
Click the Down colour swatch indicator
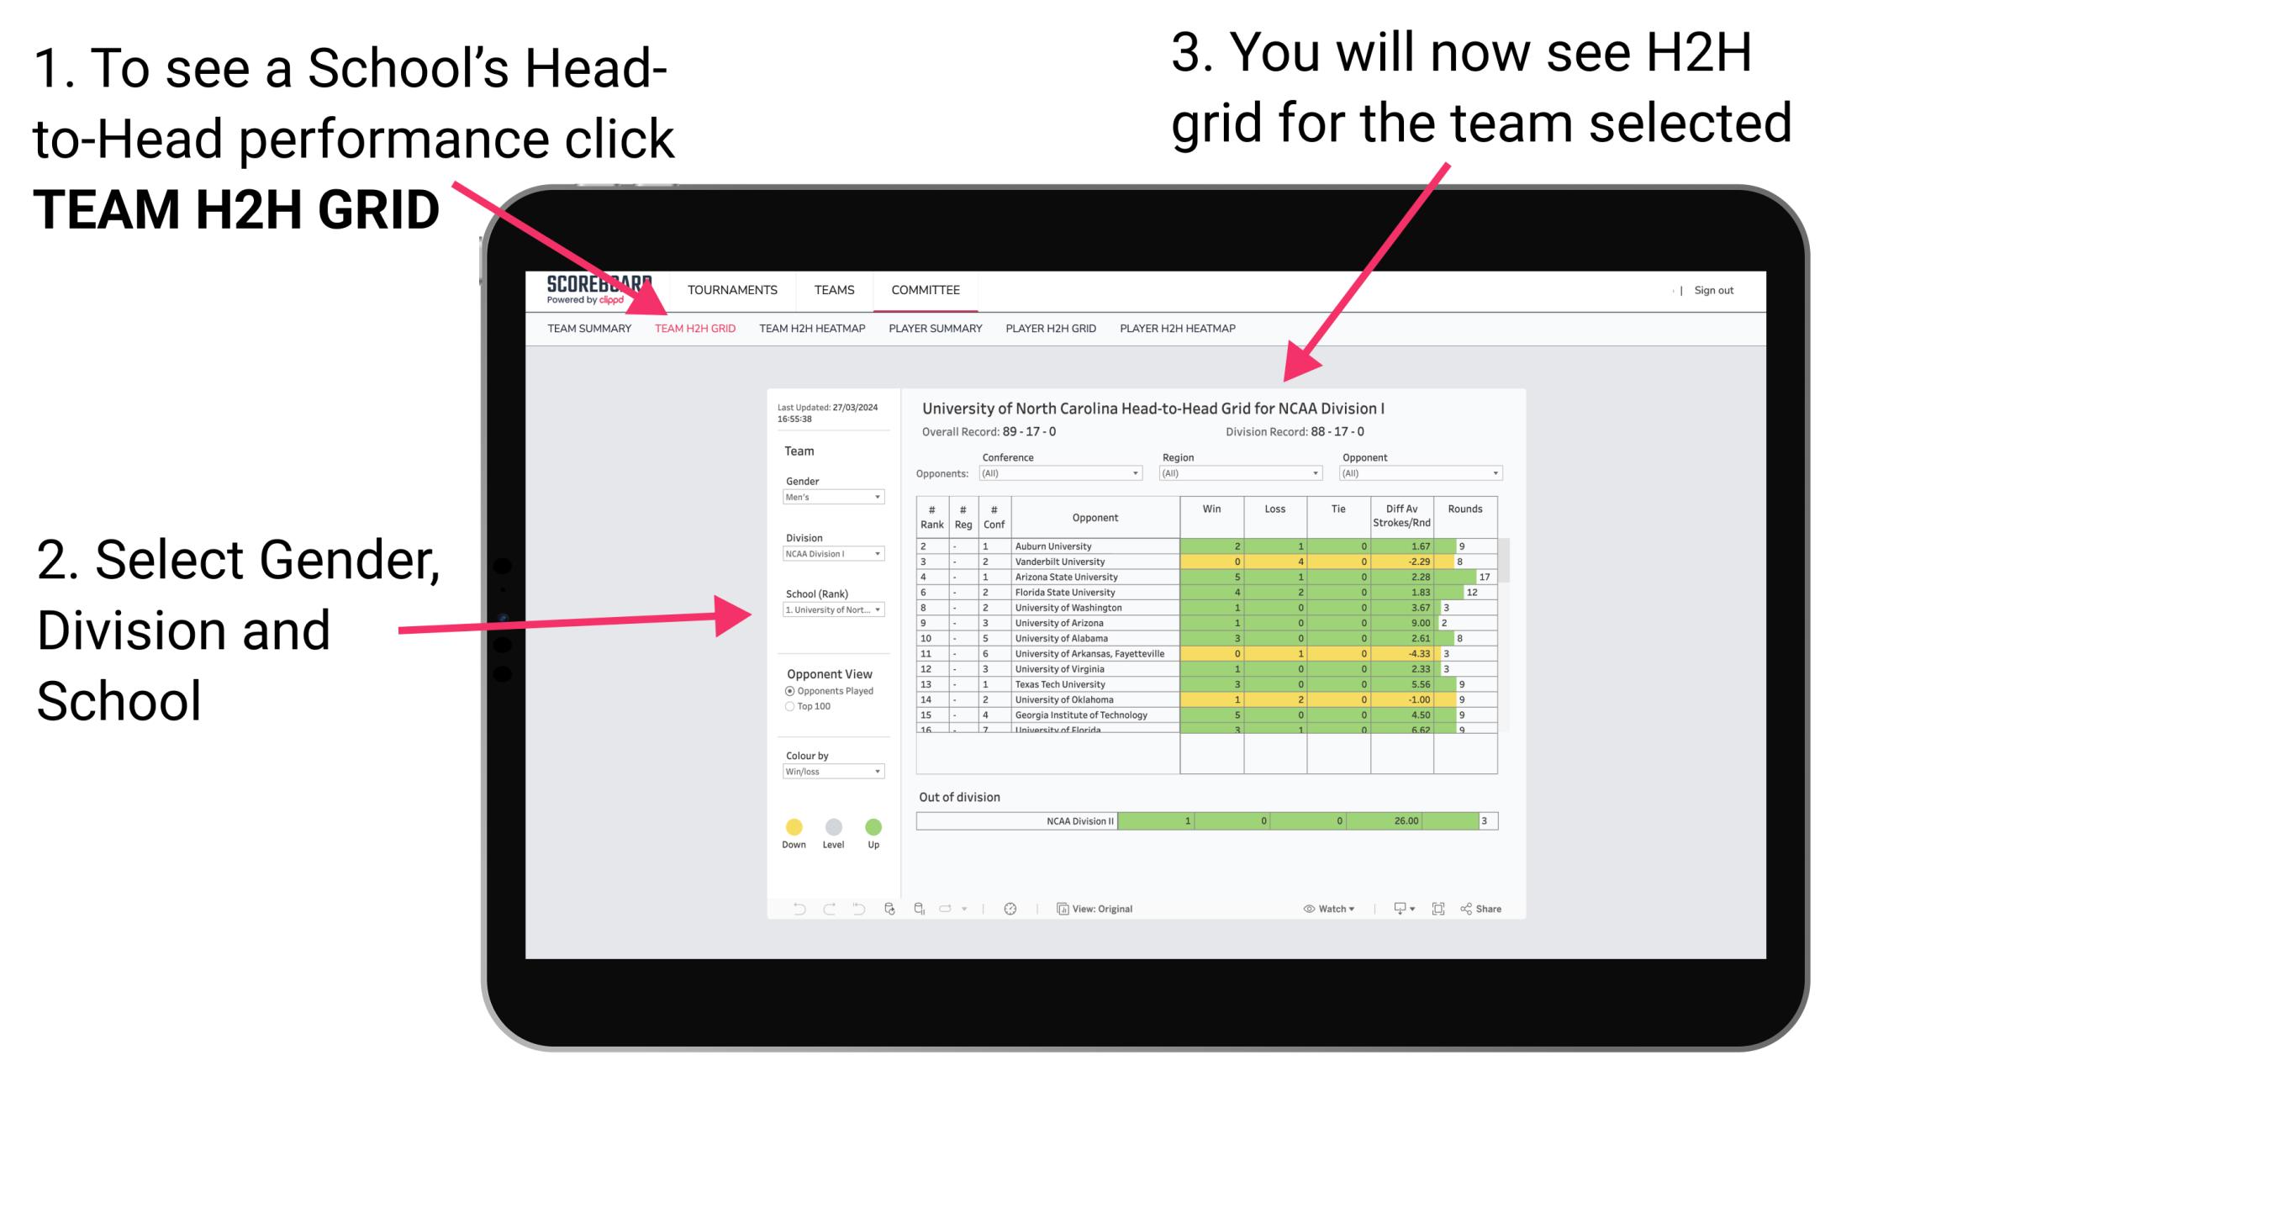793,826
